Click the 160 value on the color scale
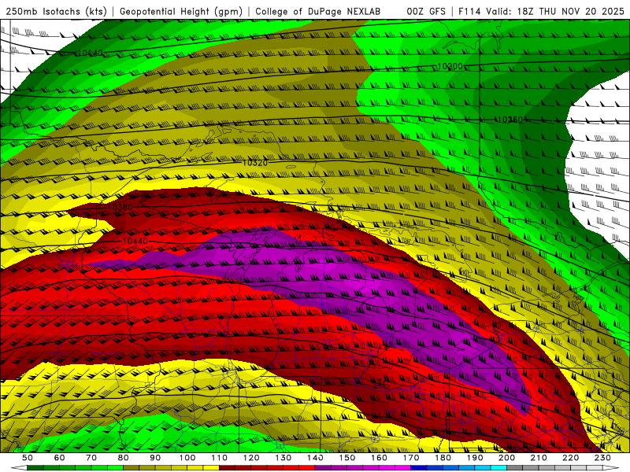Screen dimensions: 630x472 tap(379, 458)
